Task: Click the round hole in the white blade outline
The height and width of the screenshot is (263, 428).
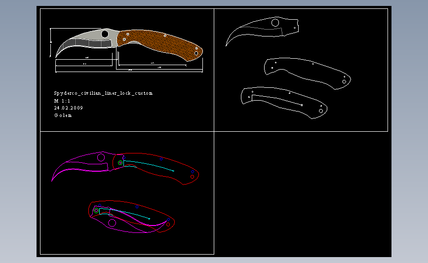Action: 275,23
